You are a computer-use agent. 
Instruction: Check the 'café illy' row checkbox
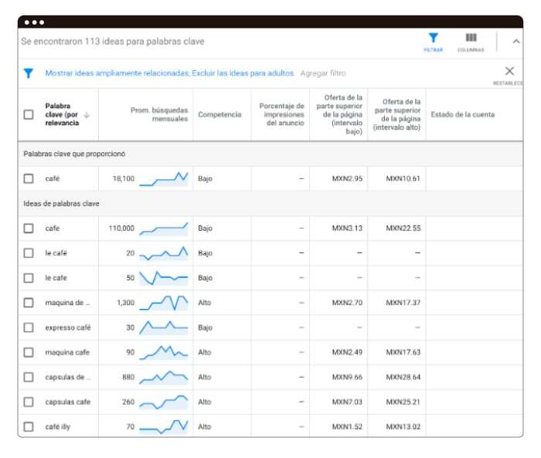[29, 426]
